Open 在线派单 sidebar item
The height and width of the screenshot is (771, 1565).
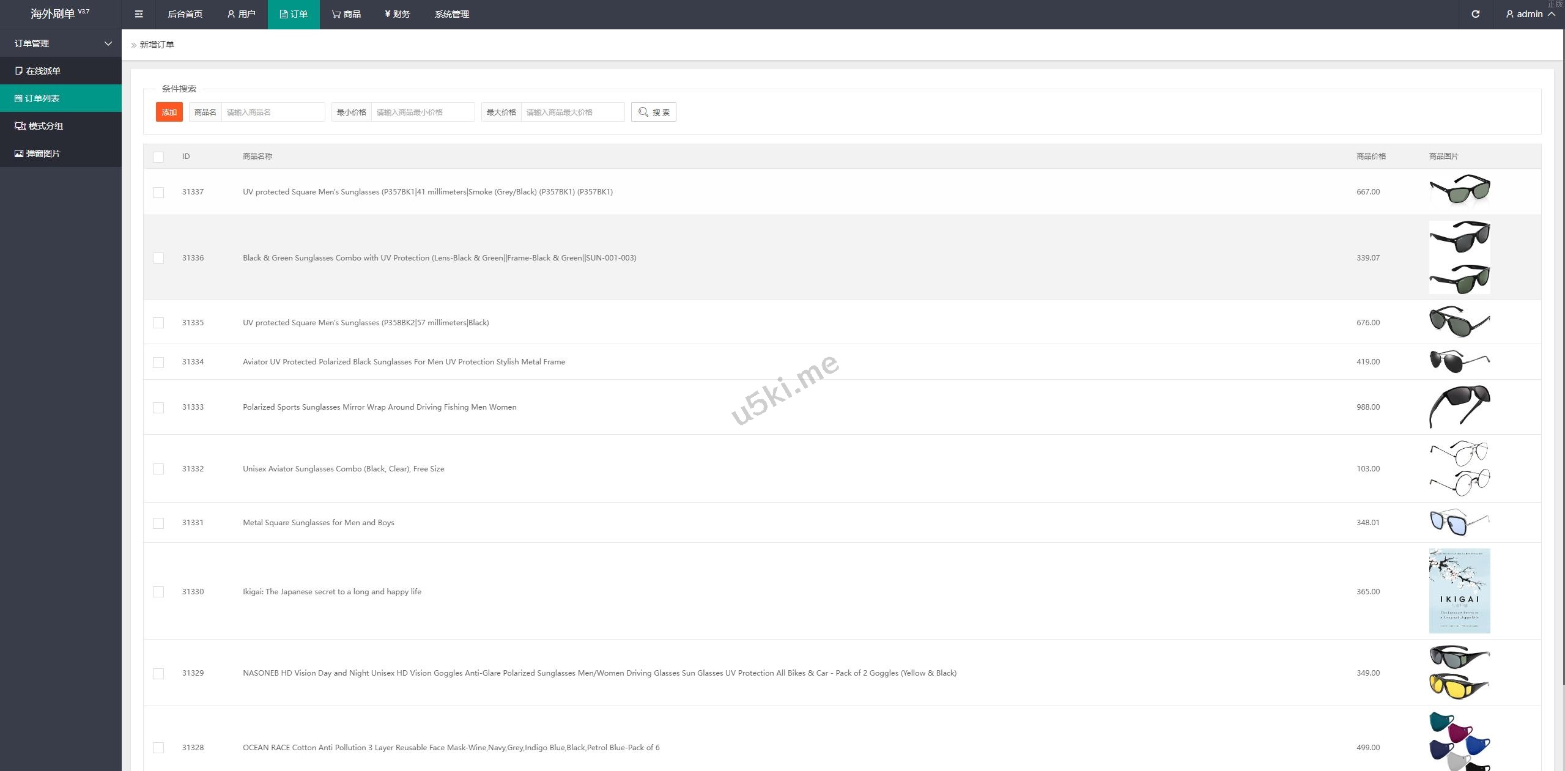point(43,71)
